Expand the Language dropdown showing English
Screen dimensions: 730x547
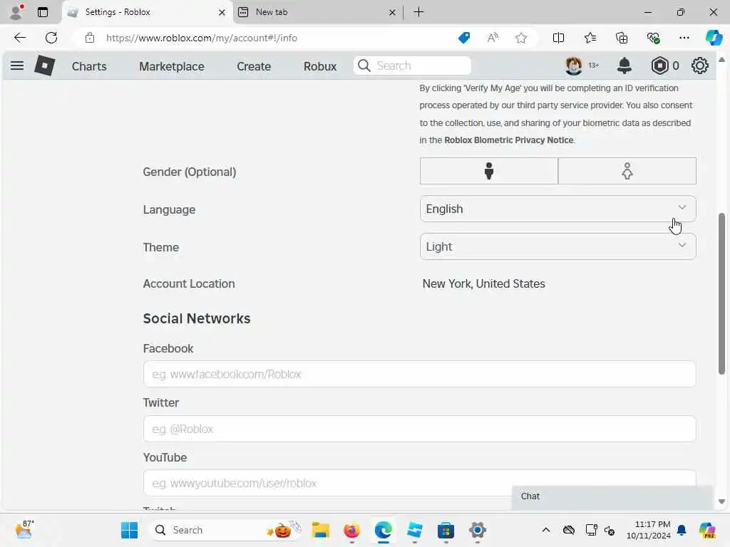point(557,209)
